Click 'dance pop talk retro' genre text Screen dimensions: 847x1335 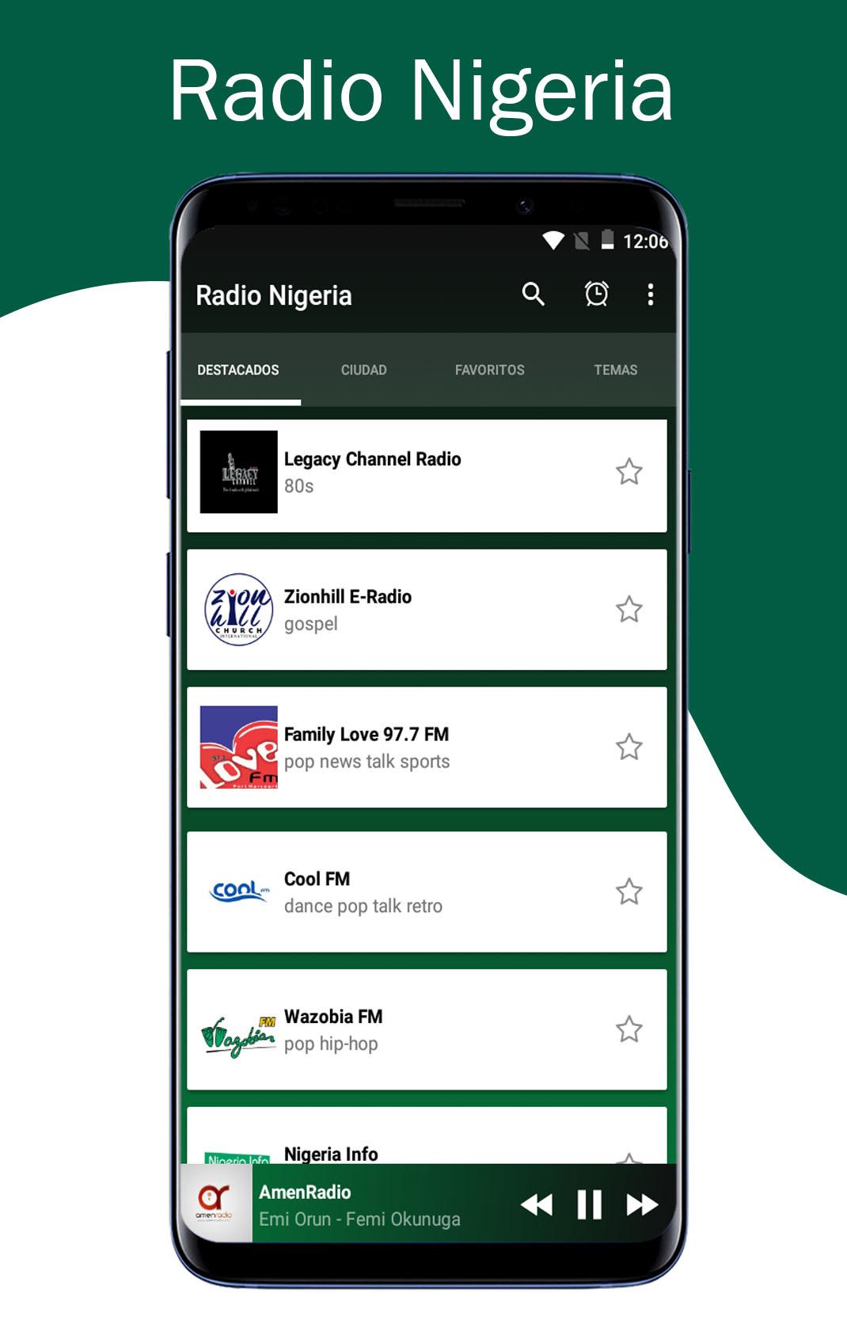(x=363, y=907)
